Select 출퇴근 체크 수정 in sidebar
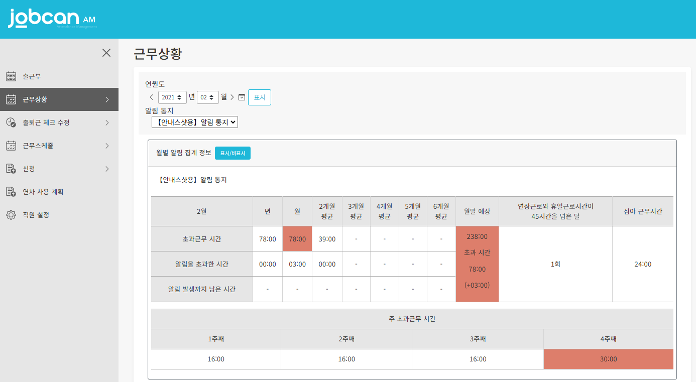 pyautogui.click(x=46, y=122)
